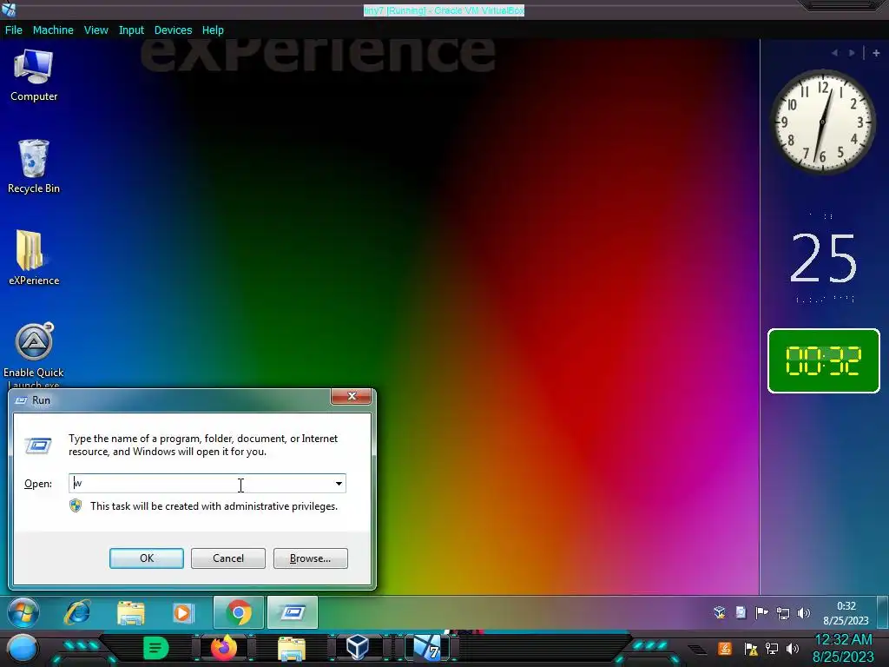Open File Explorer on host taskbar
Image resolution: width=889 pixels, height=667 pixels.
pyautogui.click(x=292, y=648)
